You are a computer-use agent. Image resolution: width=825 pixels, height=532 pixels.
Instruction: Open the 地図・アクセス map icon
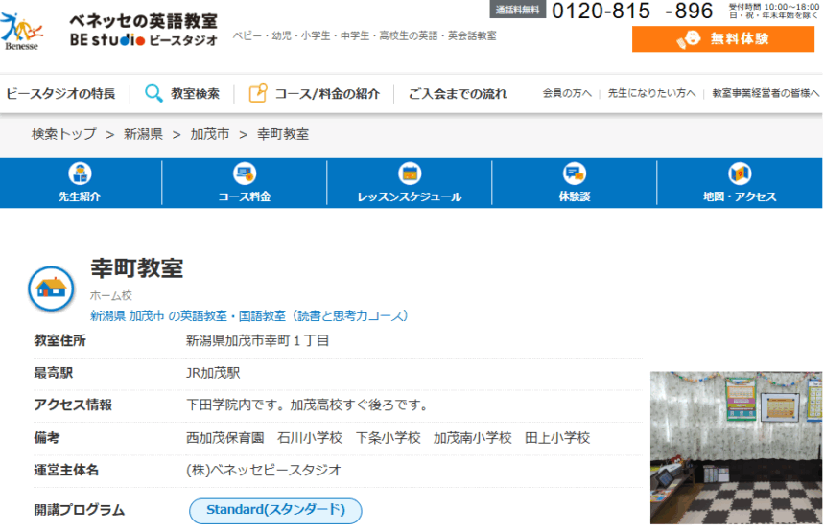pos(740,173)
